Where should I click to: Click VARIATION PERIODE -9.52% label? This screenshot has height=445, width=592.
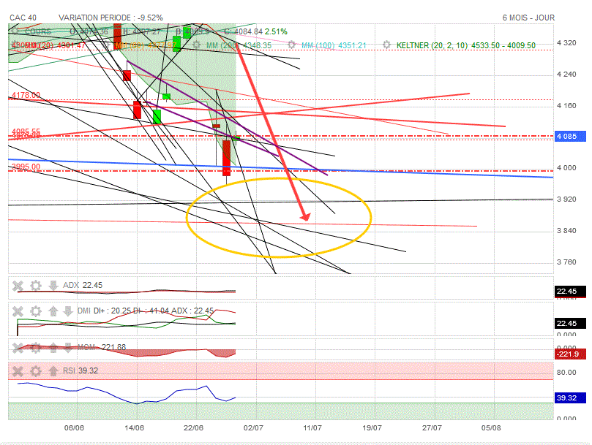tap(110, 18)
